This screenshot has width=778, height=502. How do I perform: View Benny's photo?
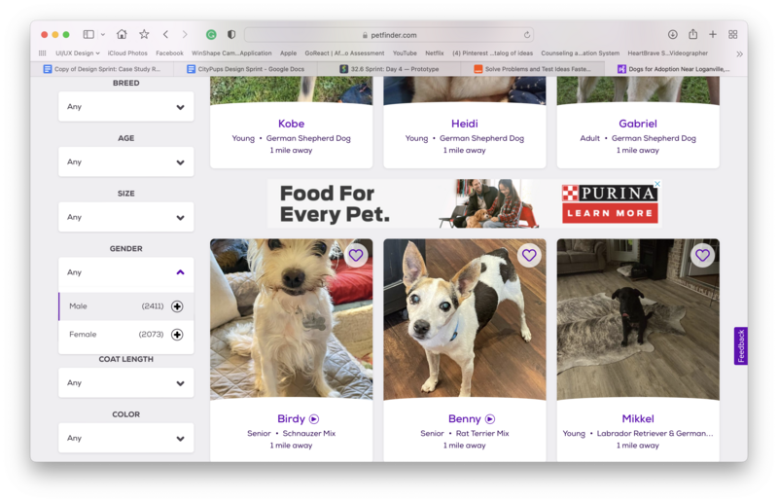point(465,319)
